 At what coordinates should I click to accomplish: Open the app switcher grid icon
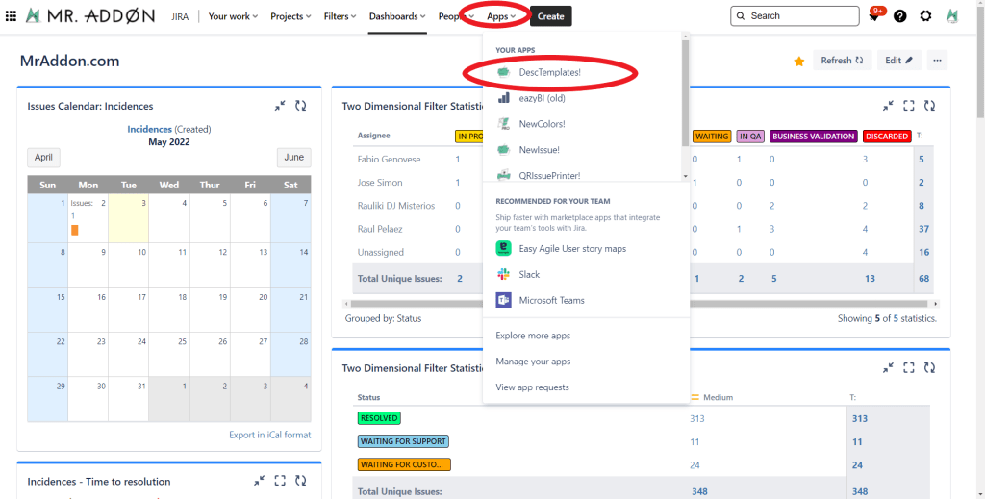(x=12, y=16)
